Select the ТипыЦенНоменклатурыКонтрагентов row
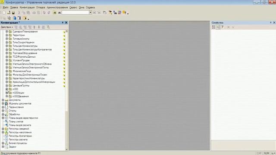The width and height of the screenshot is (276, 155). pos(32,50)
